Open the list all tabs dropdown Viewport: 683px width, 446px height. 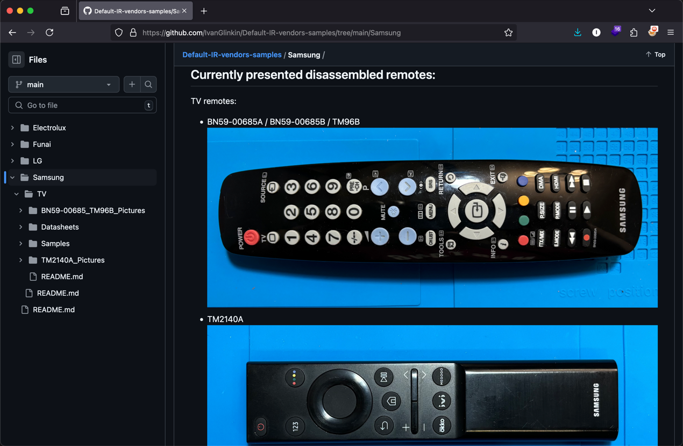pyautogui.click(x=652, y=11)
